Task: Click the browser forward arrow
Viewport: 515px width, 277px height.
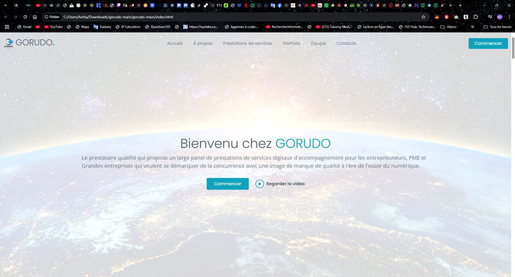Action: coord(15,16)
